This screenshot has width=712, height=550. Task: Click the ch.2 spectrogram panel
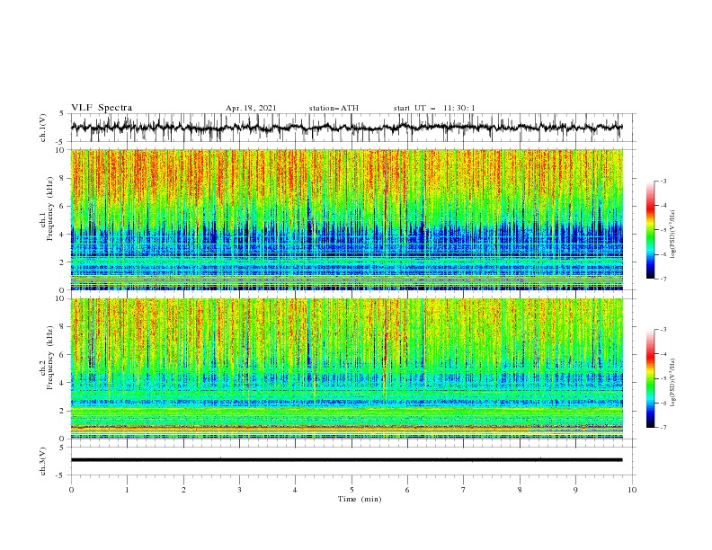(346, 368)
